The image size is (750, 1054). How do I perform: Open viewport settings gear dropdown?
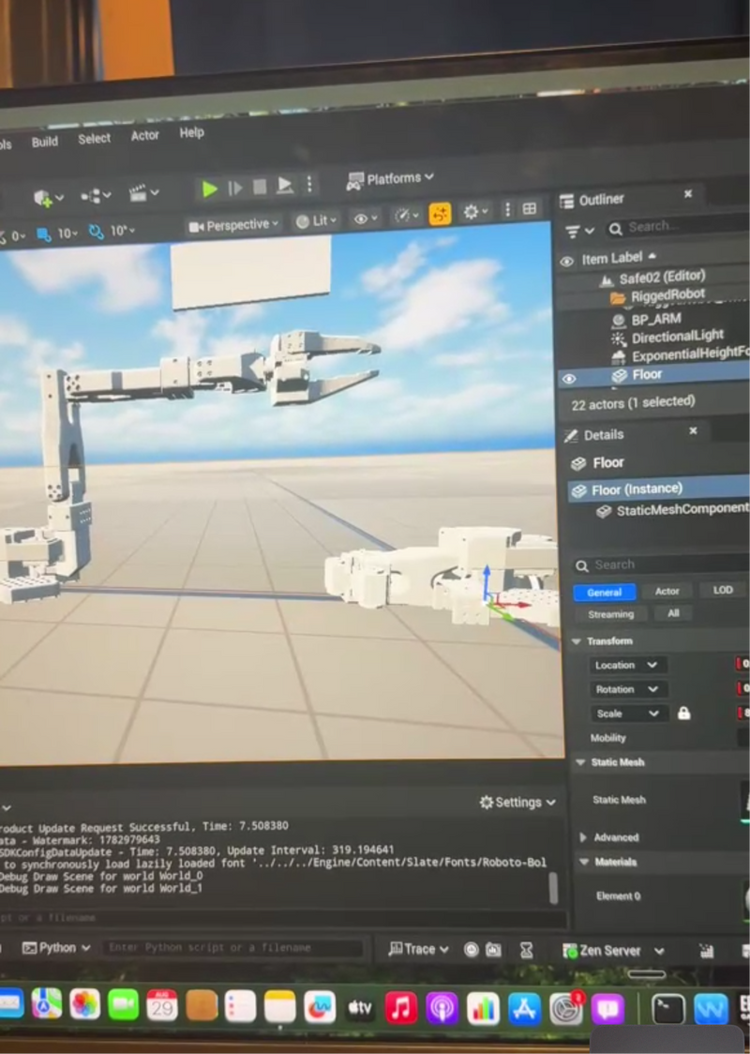pyautogui.click(x=475, y=213)
